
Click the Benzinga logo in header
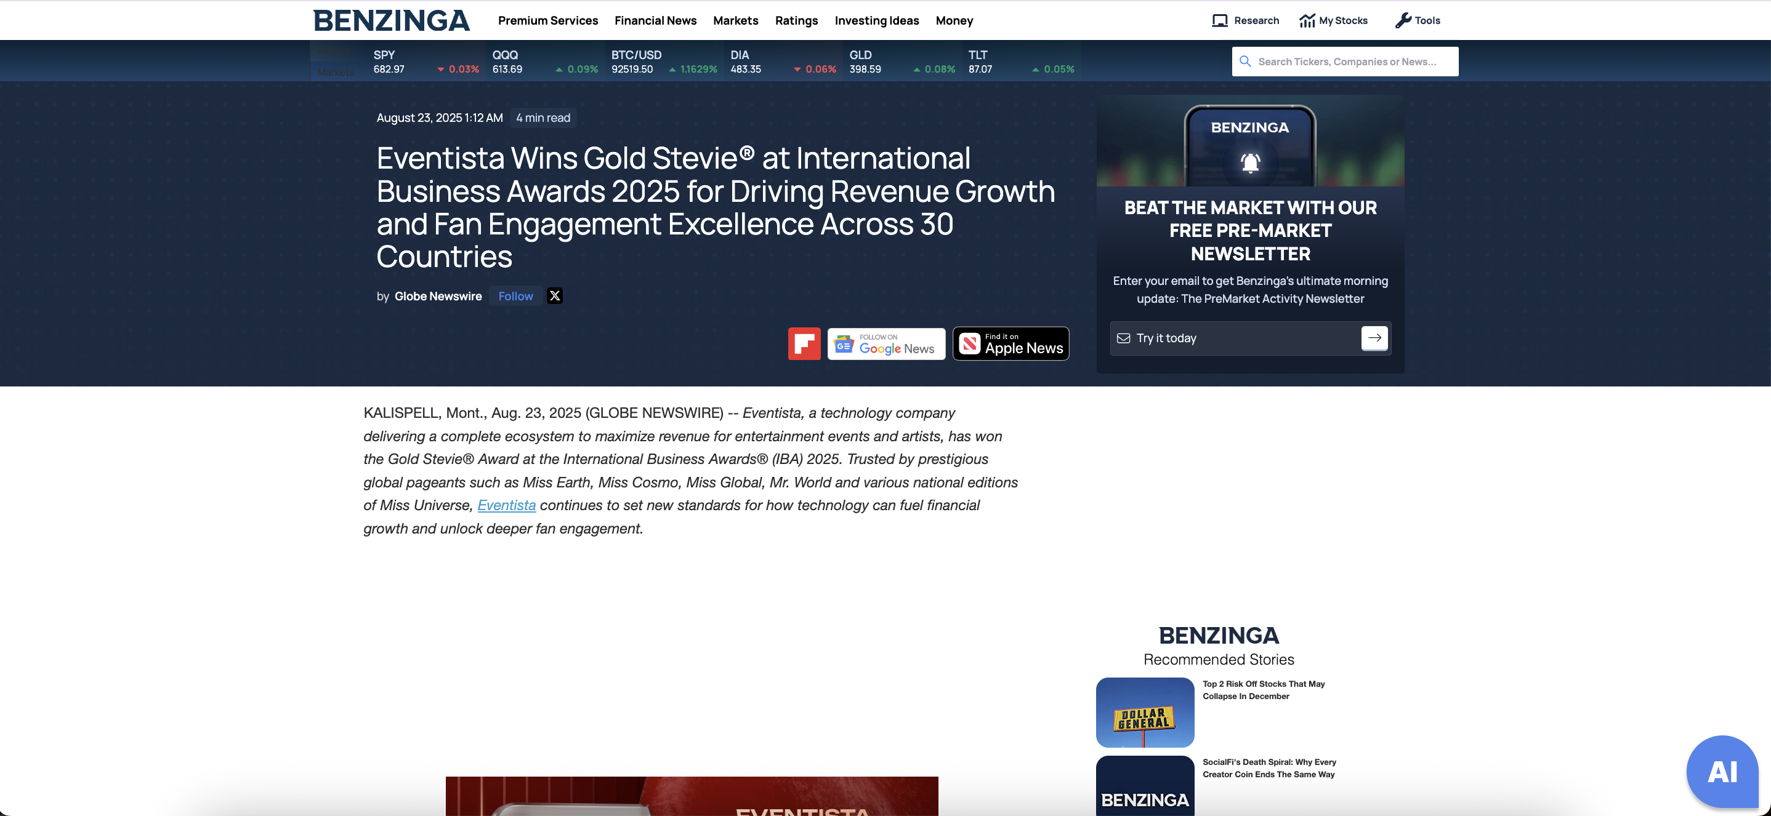point(391,20)
